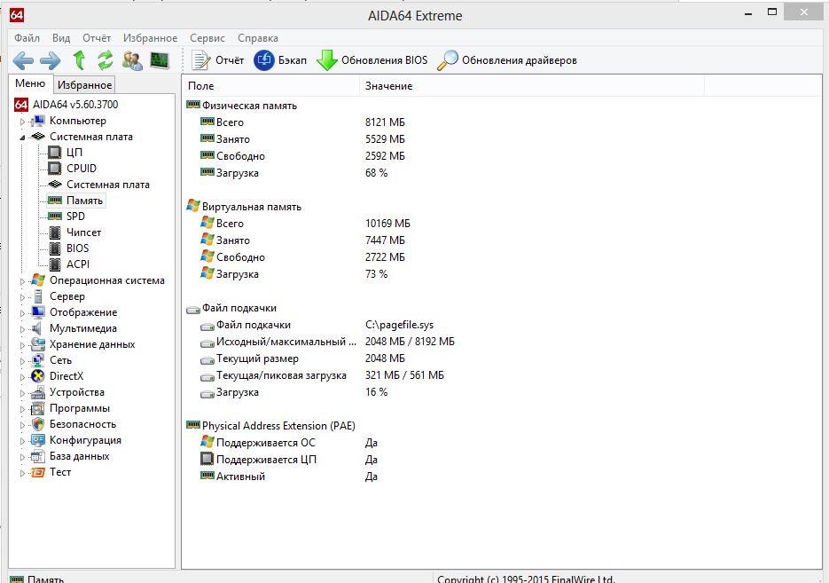Click the AIDA64 title bar app icon
This screenshot has width=829, height=583.
[17, 15]
